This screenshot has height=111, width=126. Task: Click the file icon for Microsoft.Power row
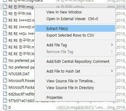coord(5,80)
